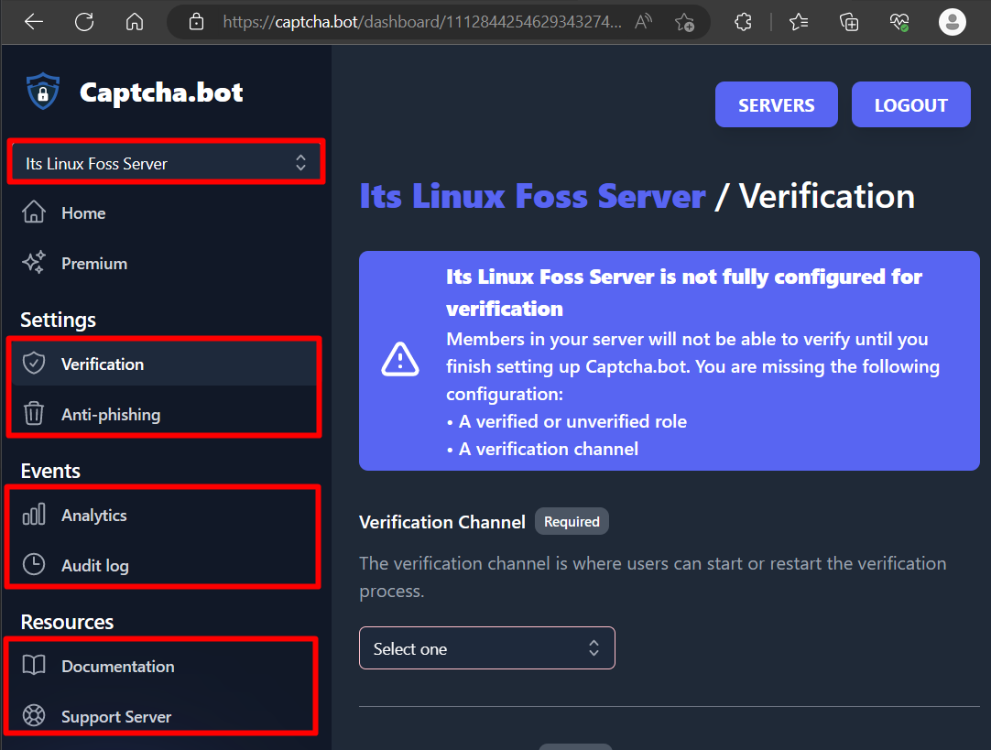Click the SERVERS button
This screenshot has height=750, width=991.
pos(776,104)
